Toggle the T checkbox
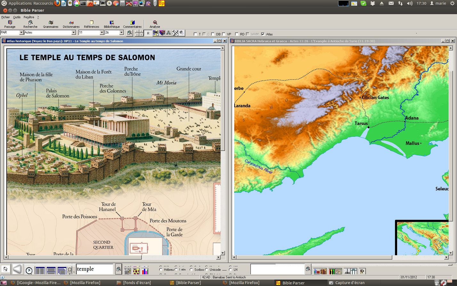 [x=195, y=34]
